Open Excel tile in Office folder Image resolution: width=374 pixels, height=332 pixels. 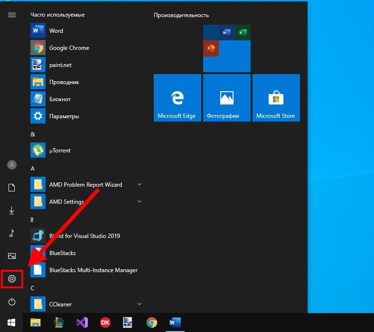(x=243, y=32)
